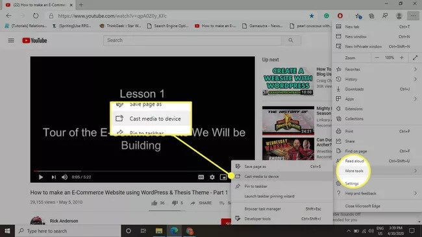Choose Read aloud in the Edge menu
The width and height of the screenshot is (422, 237).
[x=377, y=161]
